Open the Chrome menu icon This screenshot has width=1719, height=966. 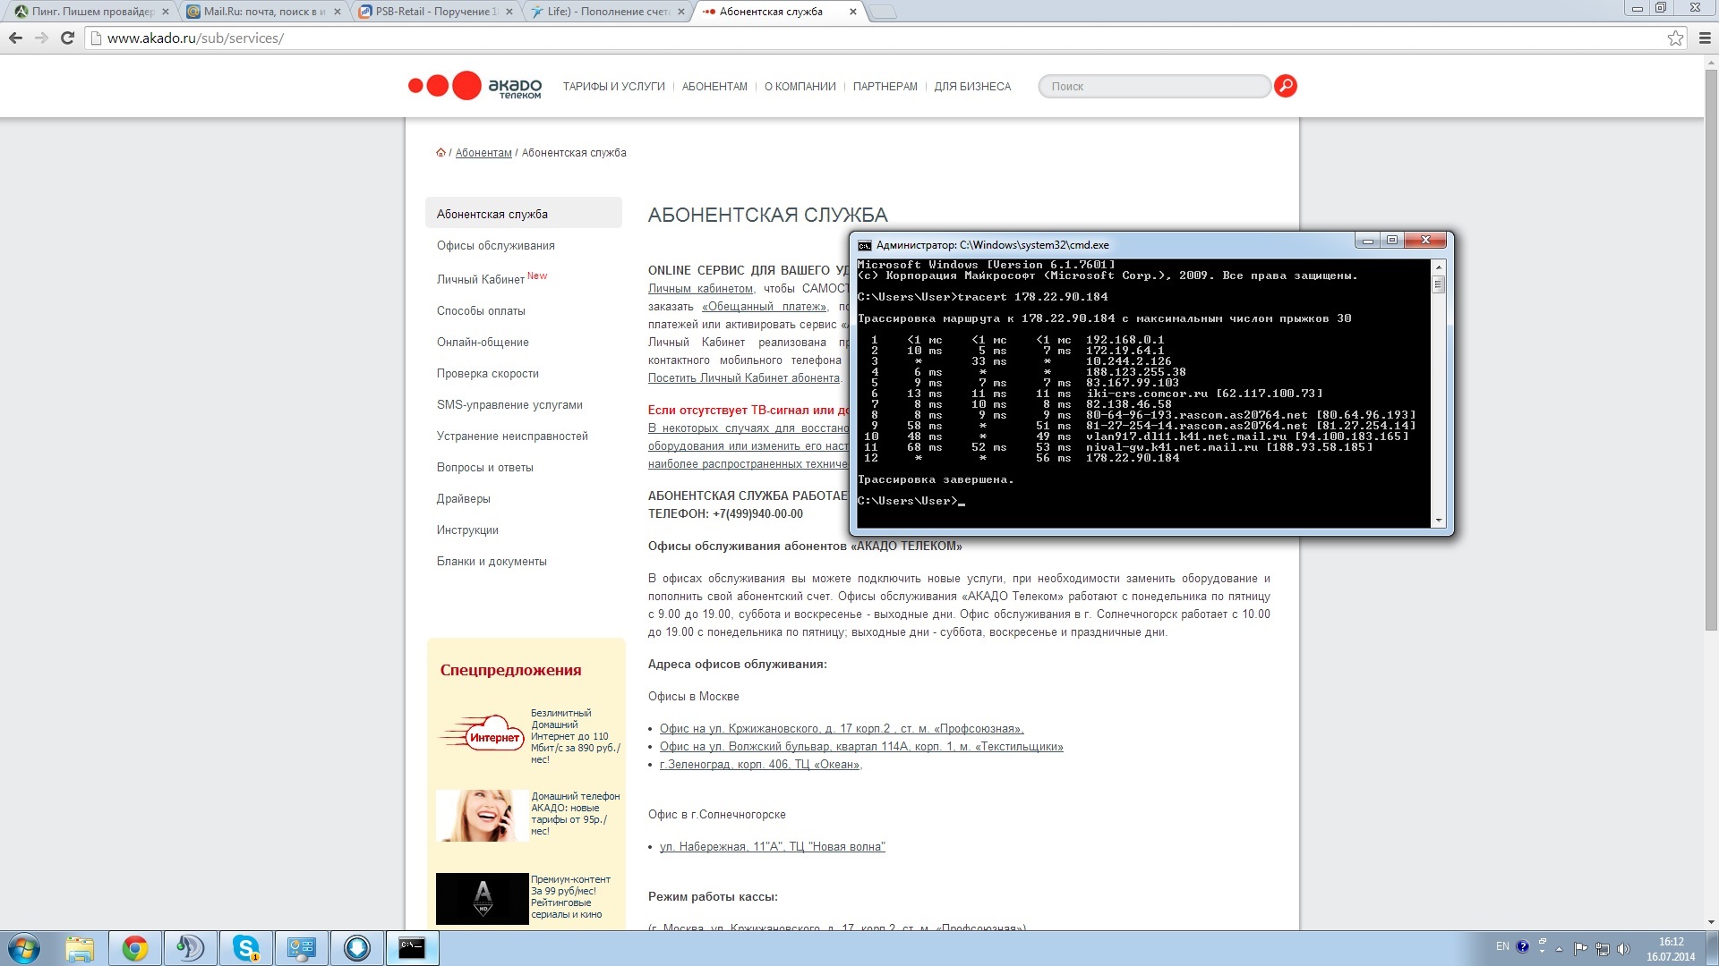pos(1705,38)
